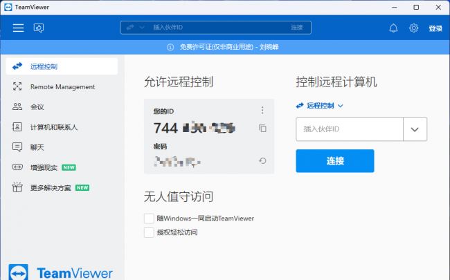Open three-dot menu in ID card

(262, 110)
